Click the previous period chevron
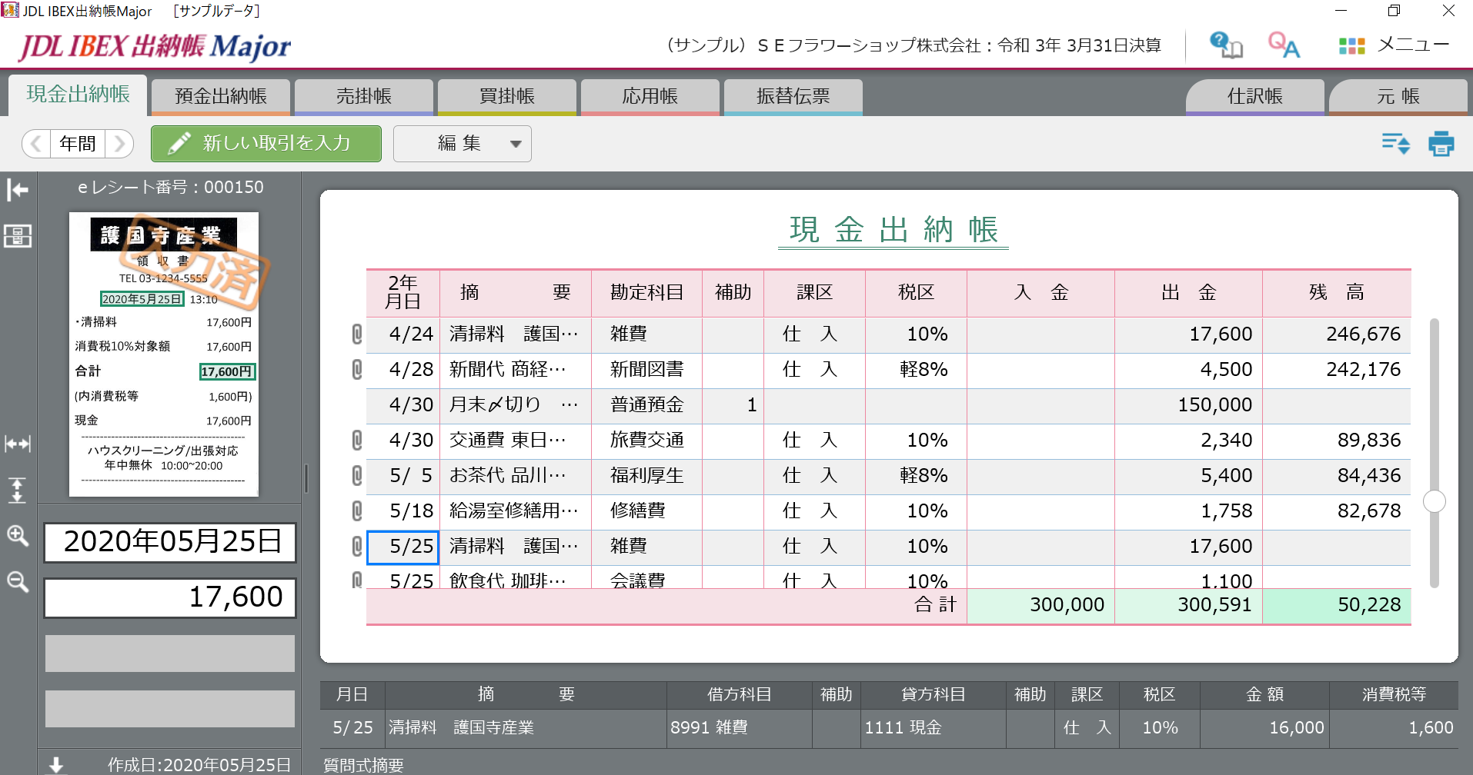 click(36, 143)
